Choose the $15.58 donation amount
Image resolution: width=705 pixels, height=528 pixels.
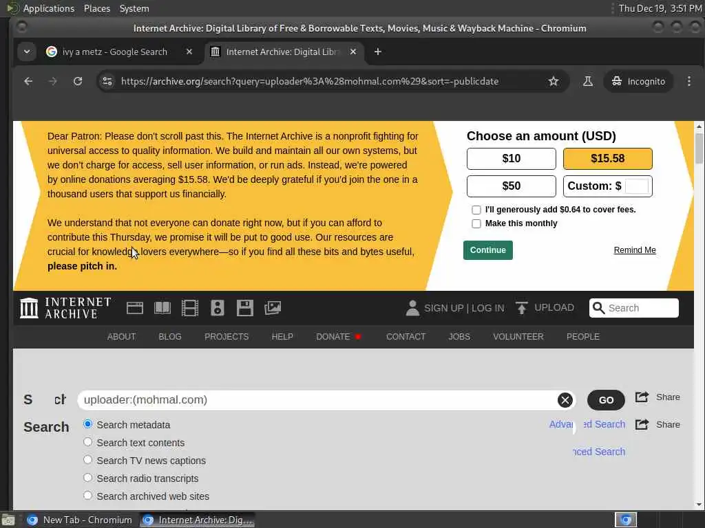click(607, 159)
